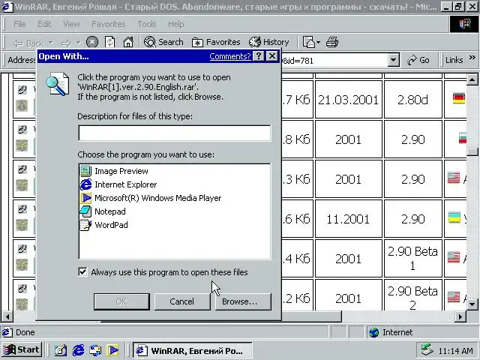This screenshot has width=480, height=360.
Task: Click the system tray network icon
Action: (427, 350)
